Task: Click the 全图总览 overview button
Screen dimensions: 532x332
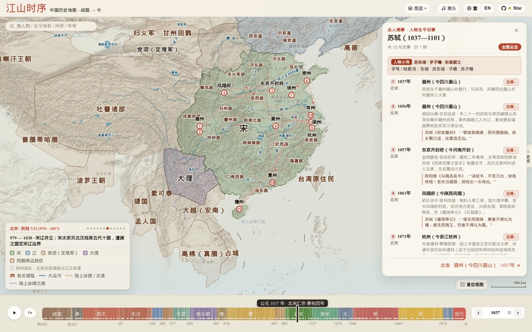Action: [509, 47]
